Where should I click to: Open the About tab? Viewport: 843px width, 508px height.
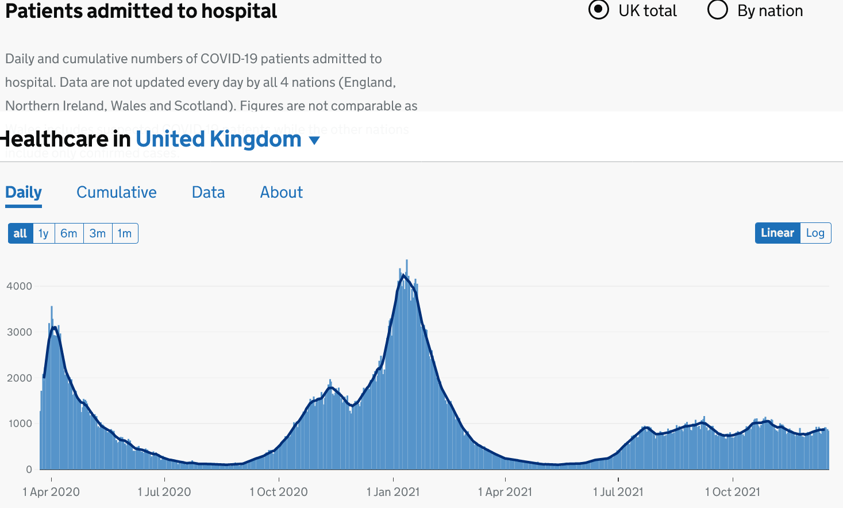coord(281,193)
